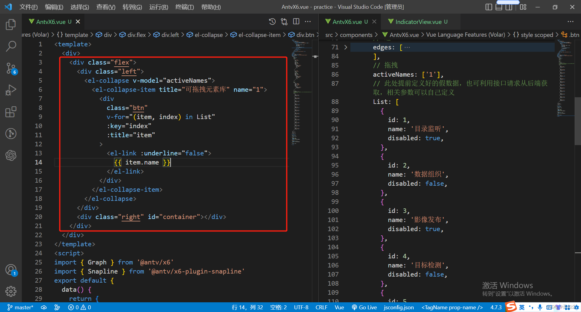The height and width of the screenshot is (312, 581).
Task: Expand the folded edges array at line 71
Action: (x=346, y=47)
